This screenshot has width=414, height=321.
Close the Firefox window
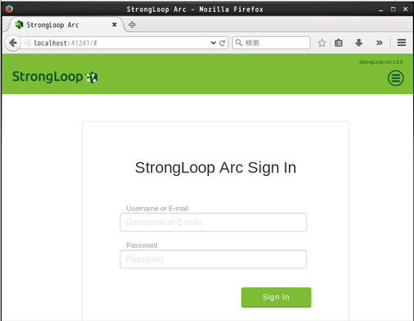(405, 9)
